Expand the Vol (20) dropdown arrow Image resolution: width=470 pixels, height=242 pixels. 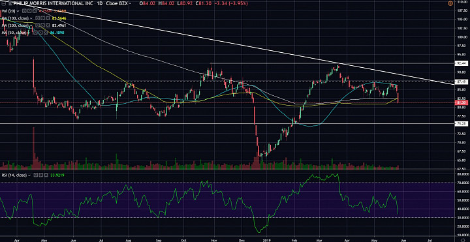tap(18, 11)
